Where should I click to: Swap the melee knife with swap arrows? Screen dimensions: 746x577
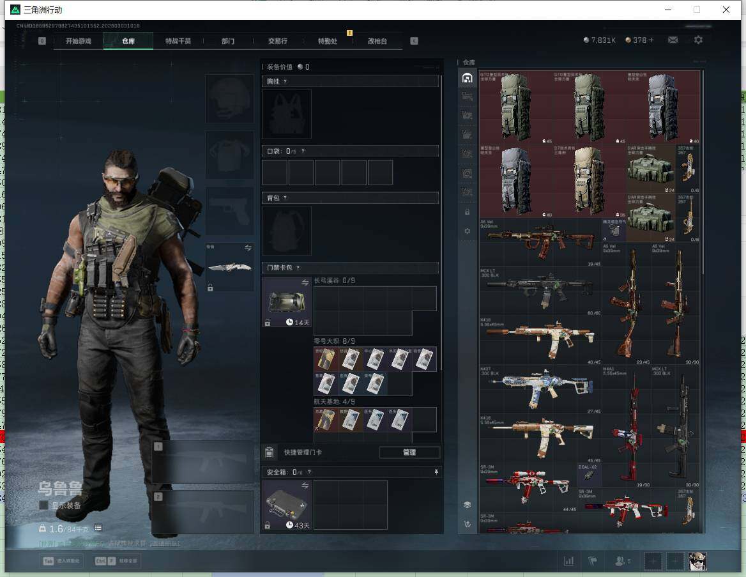pos(248,247)
